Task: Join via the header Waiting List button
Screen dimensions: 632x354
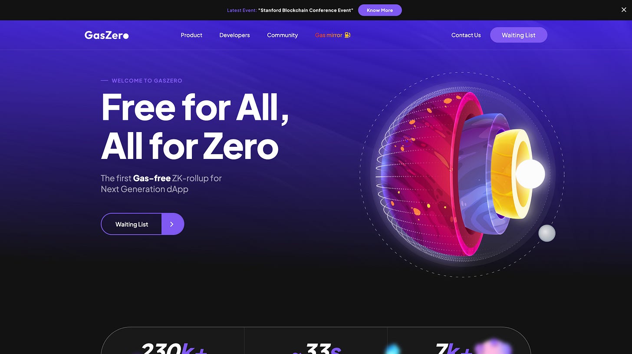Action: click(518, 35)
